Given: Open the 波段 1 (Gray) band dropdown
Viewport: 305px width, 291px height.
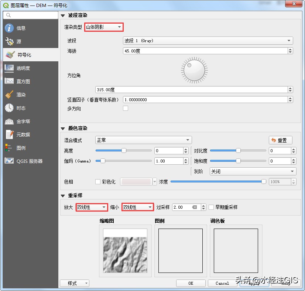Looking at the screenshot, I should (x=208, y=41).
